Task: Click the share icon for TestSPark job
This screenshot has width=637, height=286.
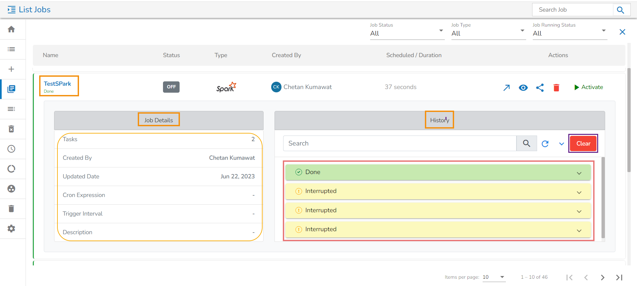Action: pyautogui.click(x=540, y=87)
